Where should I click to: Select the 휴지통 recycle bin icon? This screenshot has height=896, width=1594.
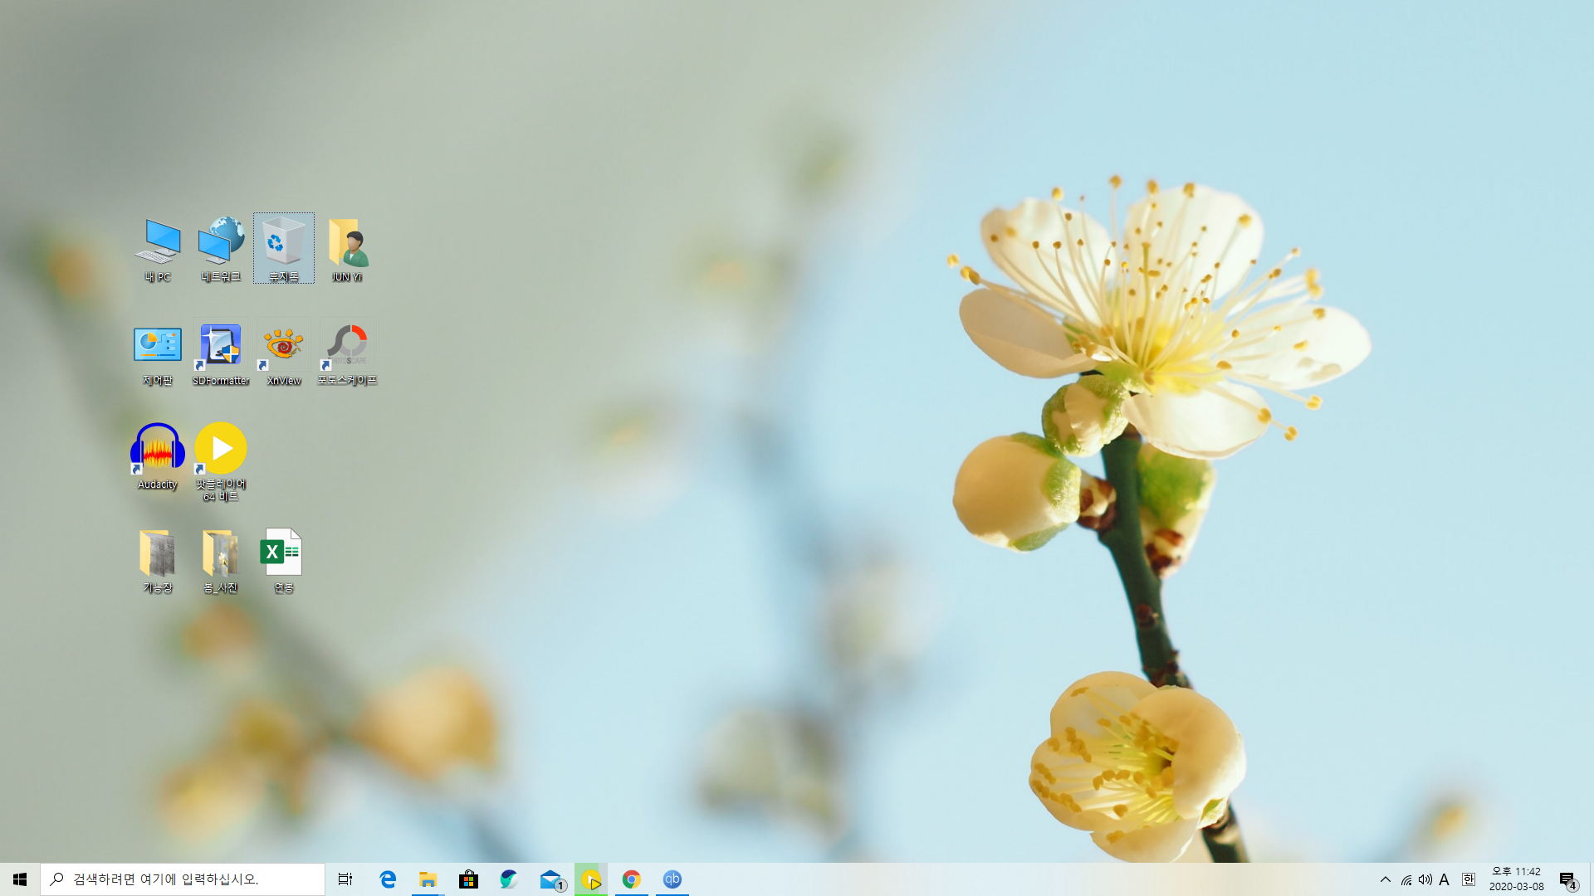pos(283,246)
